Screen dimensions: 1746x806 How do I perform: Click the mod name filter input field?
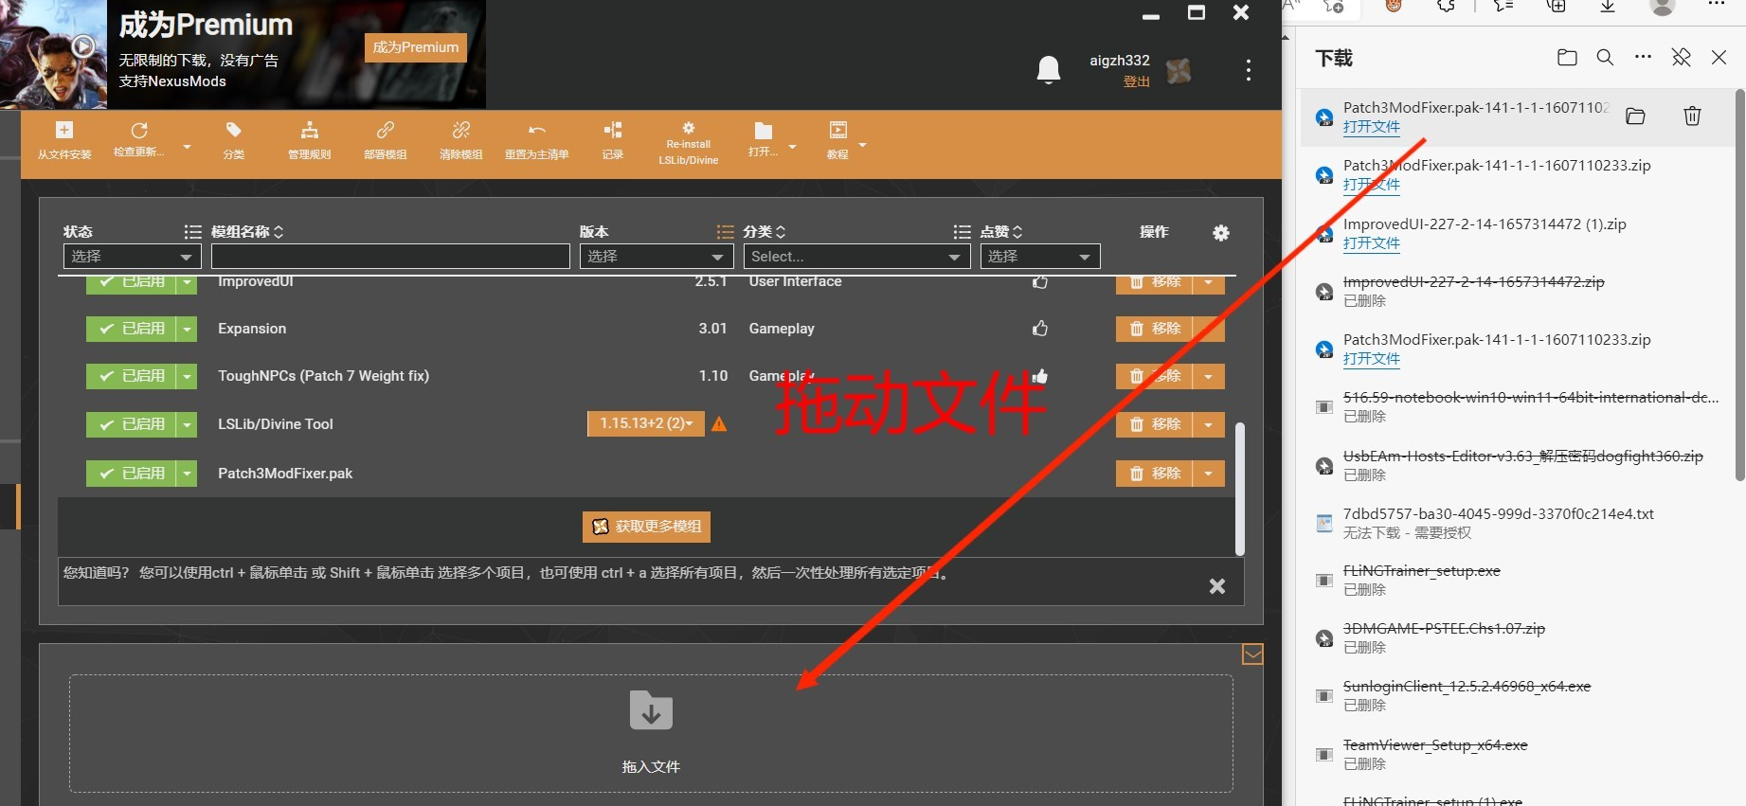click(390, 257)
